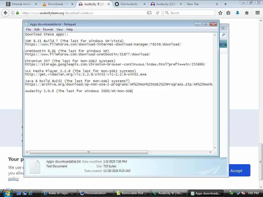Click the browser back arrow button
Image resolution: width=263 pixels, height=197 pixels.
(5, 13)
